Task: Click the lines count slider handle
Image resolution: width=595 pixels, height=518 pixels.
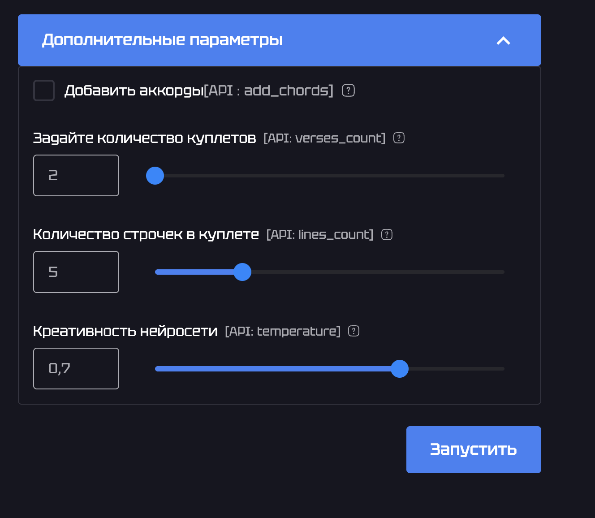Action: click(x=242, y=272)
